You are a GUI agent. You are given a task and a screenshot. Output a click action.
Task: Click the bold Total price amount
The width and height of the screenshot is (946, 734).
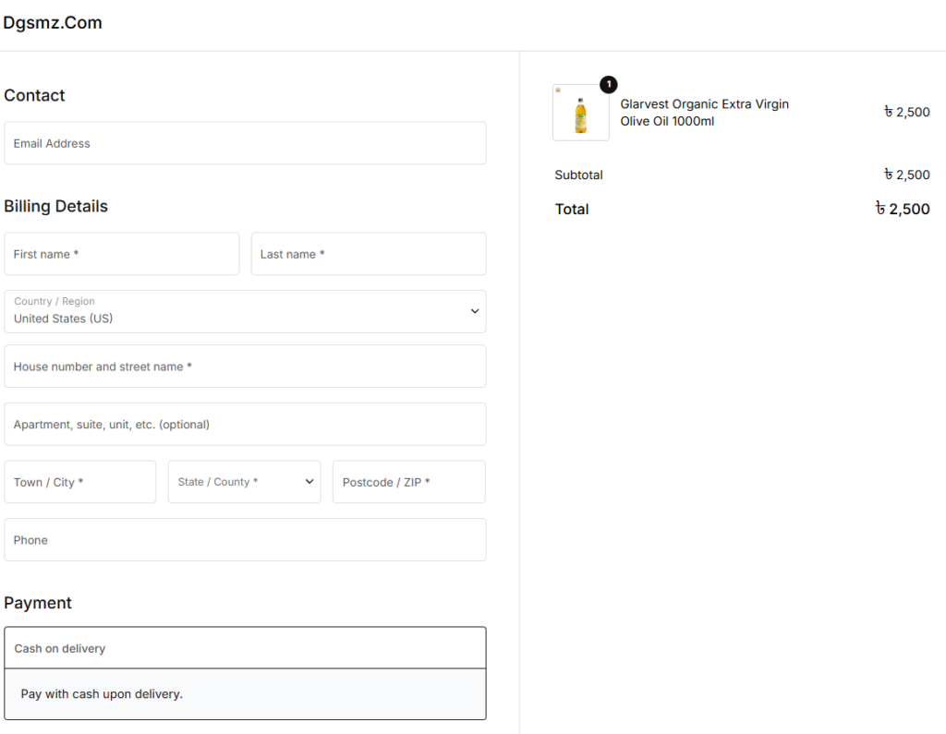[903, 210]
